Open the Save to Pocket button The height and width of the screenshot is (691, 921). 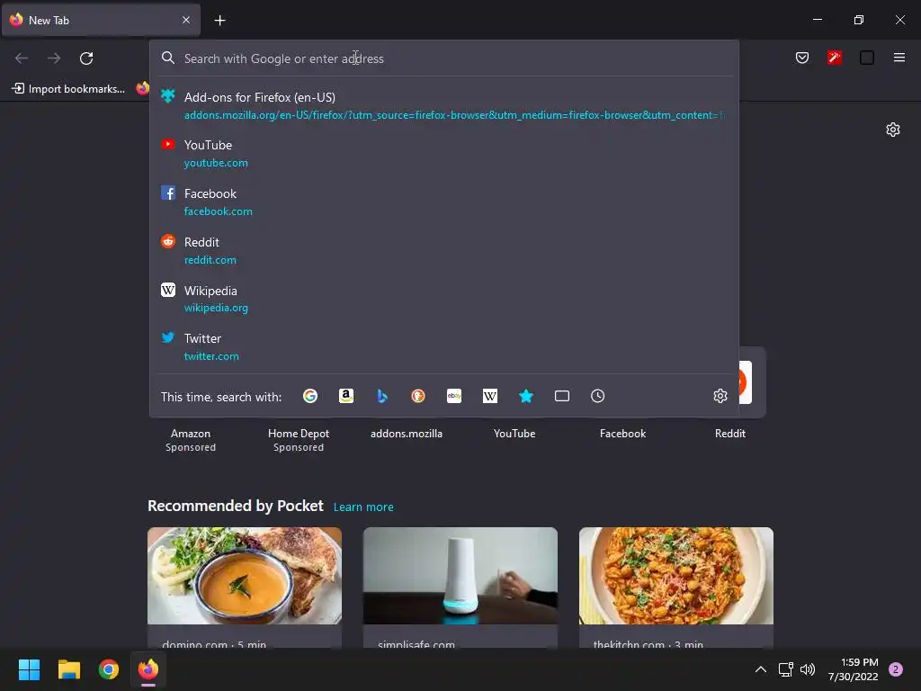(801, 58)
